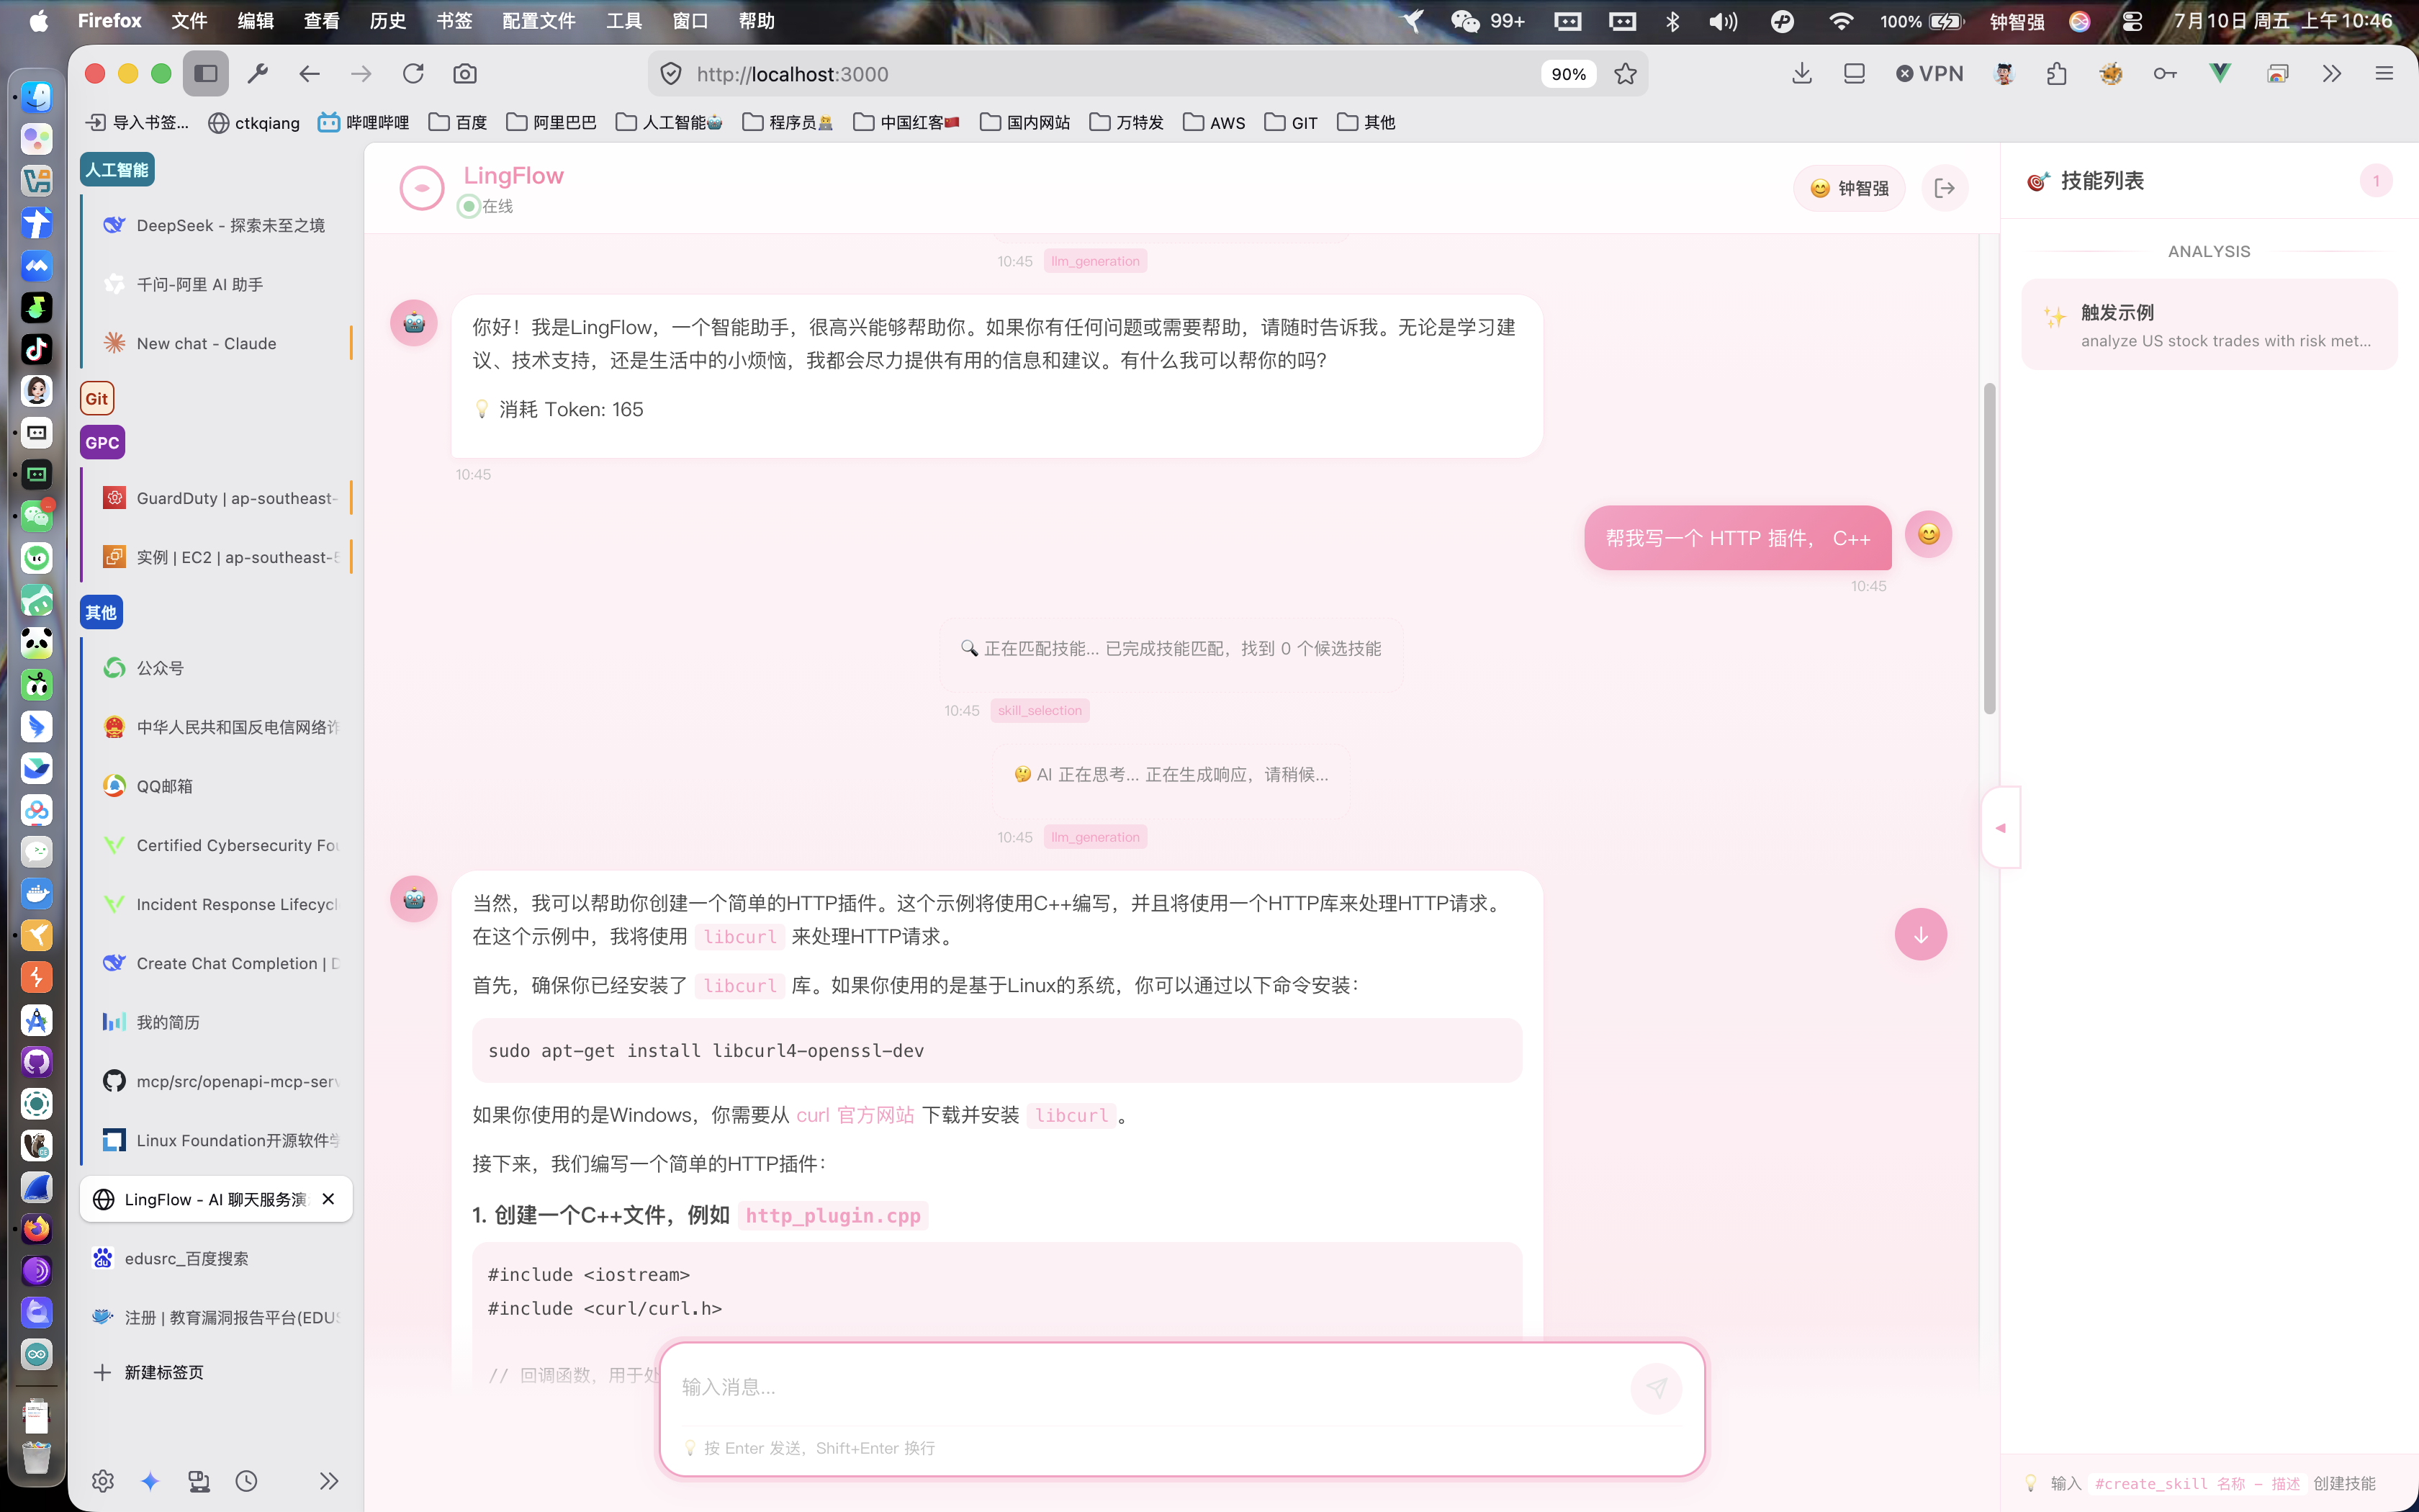The image size is (2419, 1512).
Task: Open the Firefox downloads icon
Action: (x=1802, y=74)
